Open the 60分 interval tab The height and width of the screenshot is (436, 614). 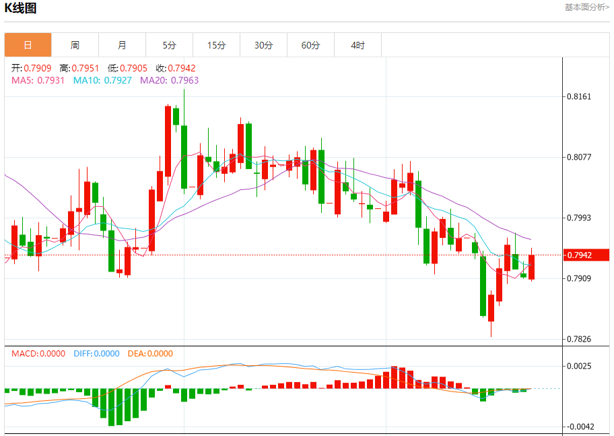[x=310, y=45]
